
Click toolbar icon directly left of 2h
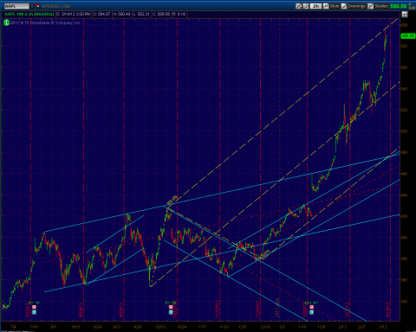(x=306, y=6)
